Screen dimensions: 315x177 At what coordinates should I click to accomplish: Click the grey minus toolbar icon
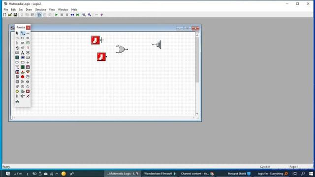[96, 15]
